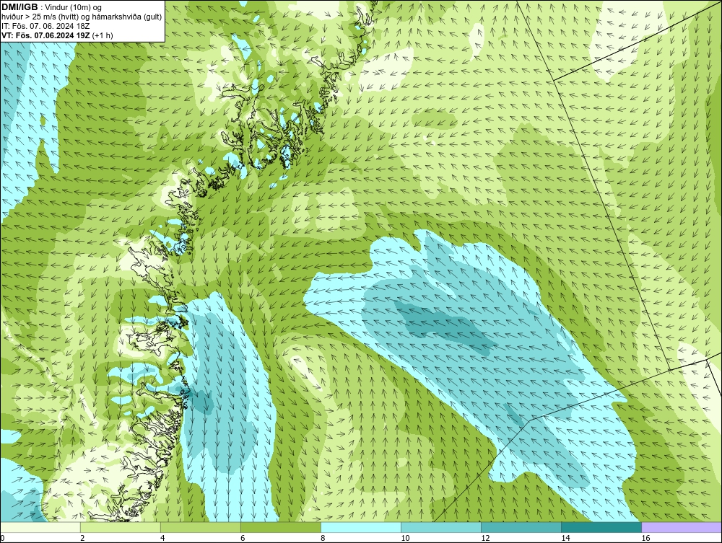The image size is (722, 543).
Task: Click the legend scale label '0'
Action: [2, 538]
